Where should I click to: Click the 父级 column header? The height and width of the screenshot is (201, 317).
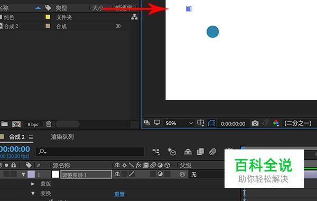pyautogui.click(x=185, y=165)
